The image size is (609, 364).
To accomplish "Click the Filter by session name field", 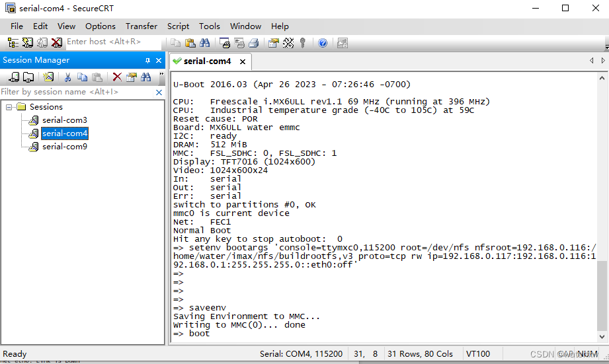I will 77,92.
